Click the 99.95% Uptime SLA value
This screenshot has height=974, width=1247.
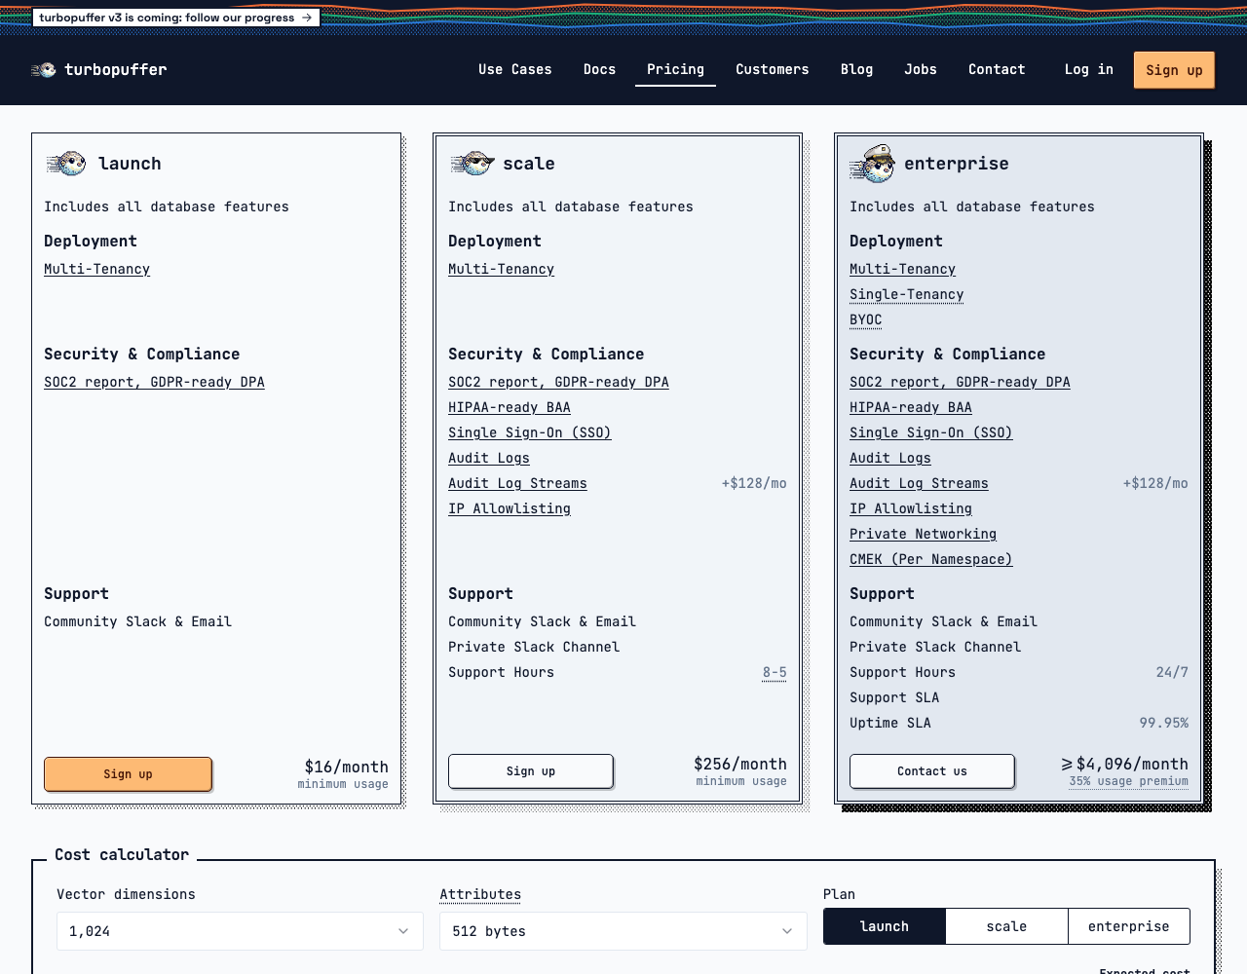(x=1163, y=723)
